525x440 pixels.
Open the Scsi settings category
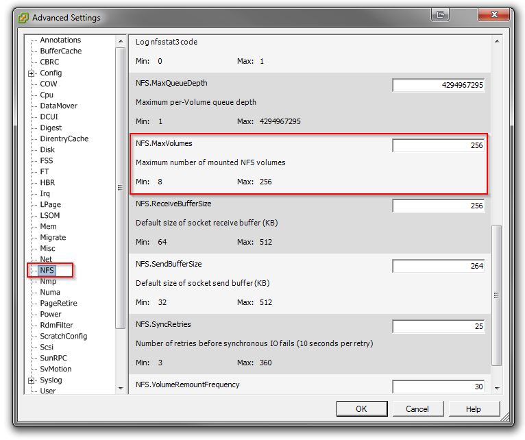pos(47,347)
